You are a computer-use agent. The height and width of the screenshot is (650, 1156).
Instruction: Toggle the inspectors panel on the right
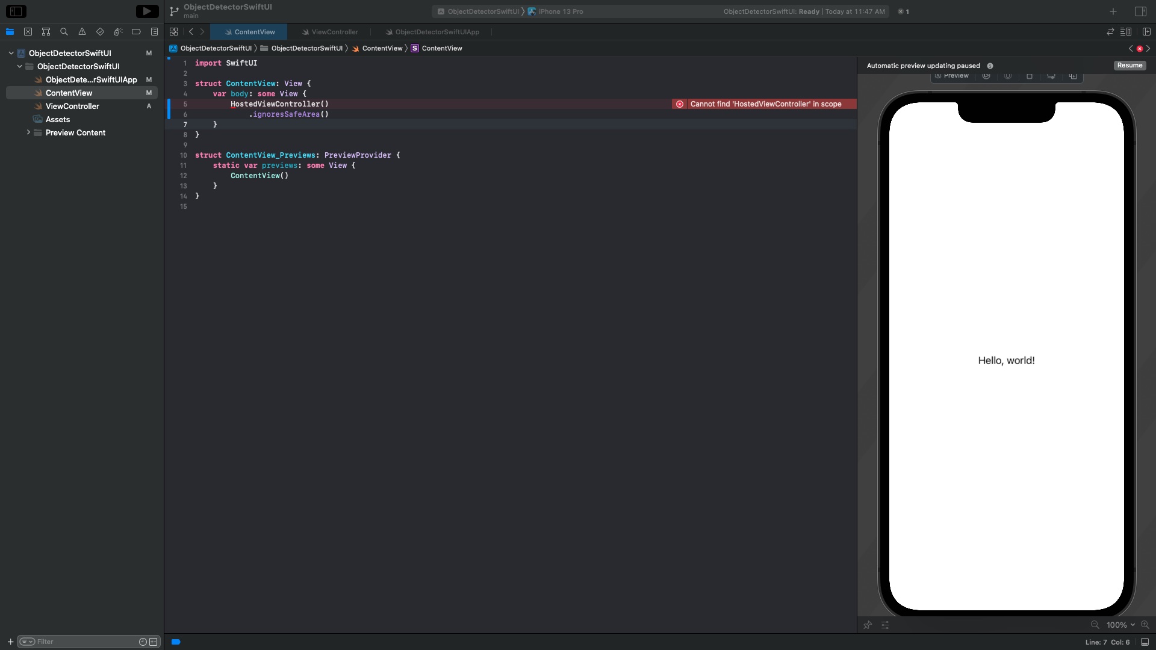coord(1142,11)
